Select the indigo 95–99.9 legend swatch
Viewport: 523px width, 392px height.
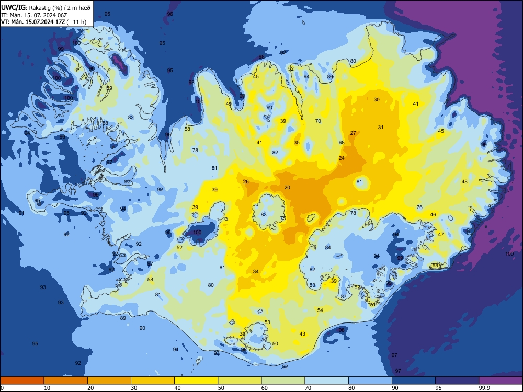(457, 381)
